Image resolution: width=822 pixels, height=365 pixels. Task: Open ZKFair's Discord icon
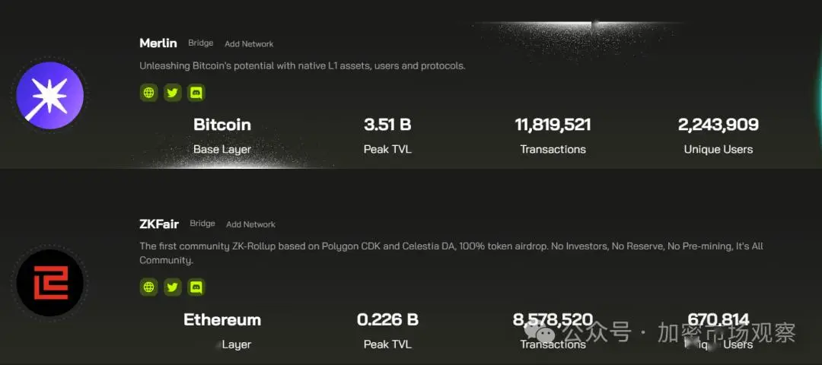click(196, 287)
